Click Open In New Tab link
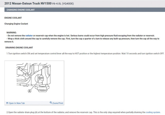This screenshot has width=165, height=115. click(x=17, y=103)
